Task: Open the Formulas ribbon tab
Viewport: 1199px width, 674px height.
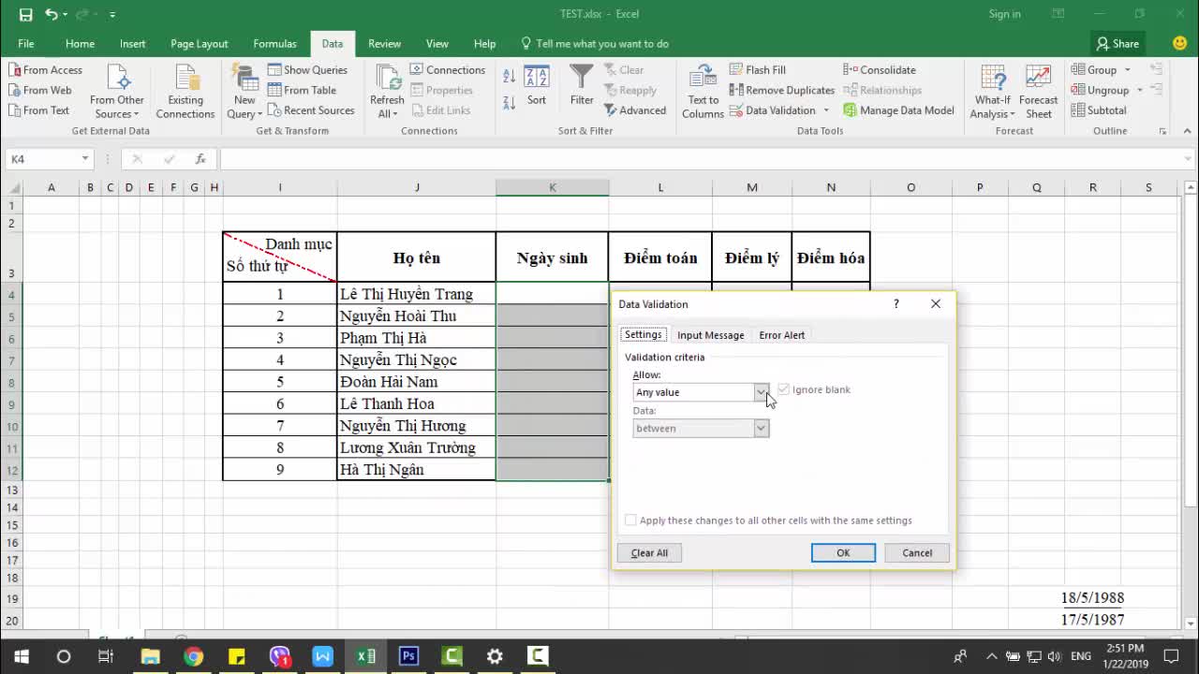Action: point(274,44)
